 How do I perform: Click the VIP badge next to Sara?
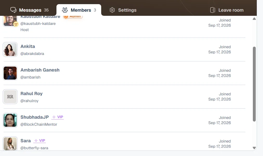40,141
